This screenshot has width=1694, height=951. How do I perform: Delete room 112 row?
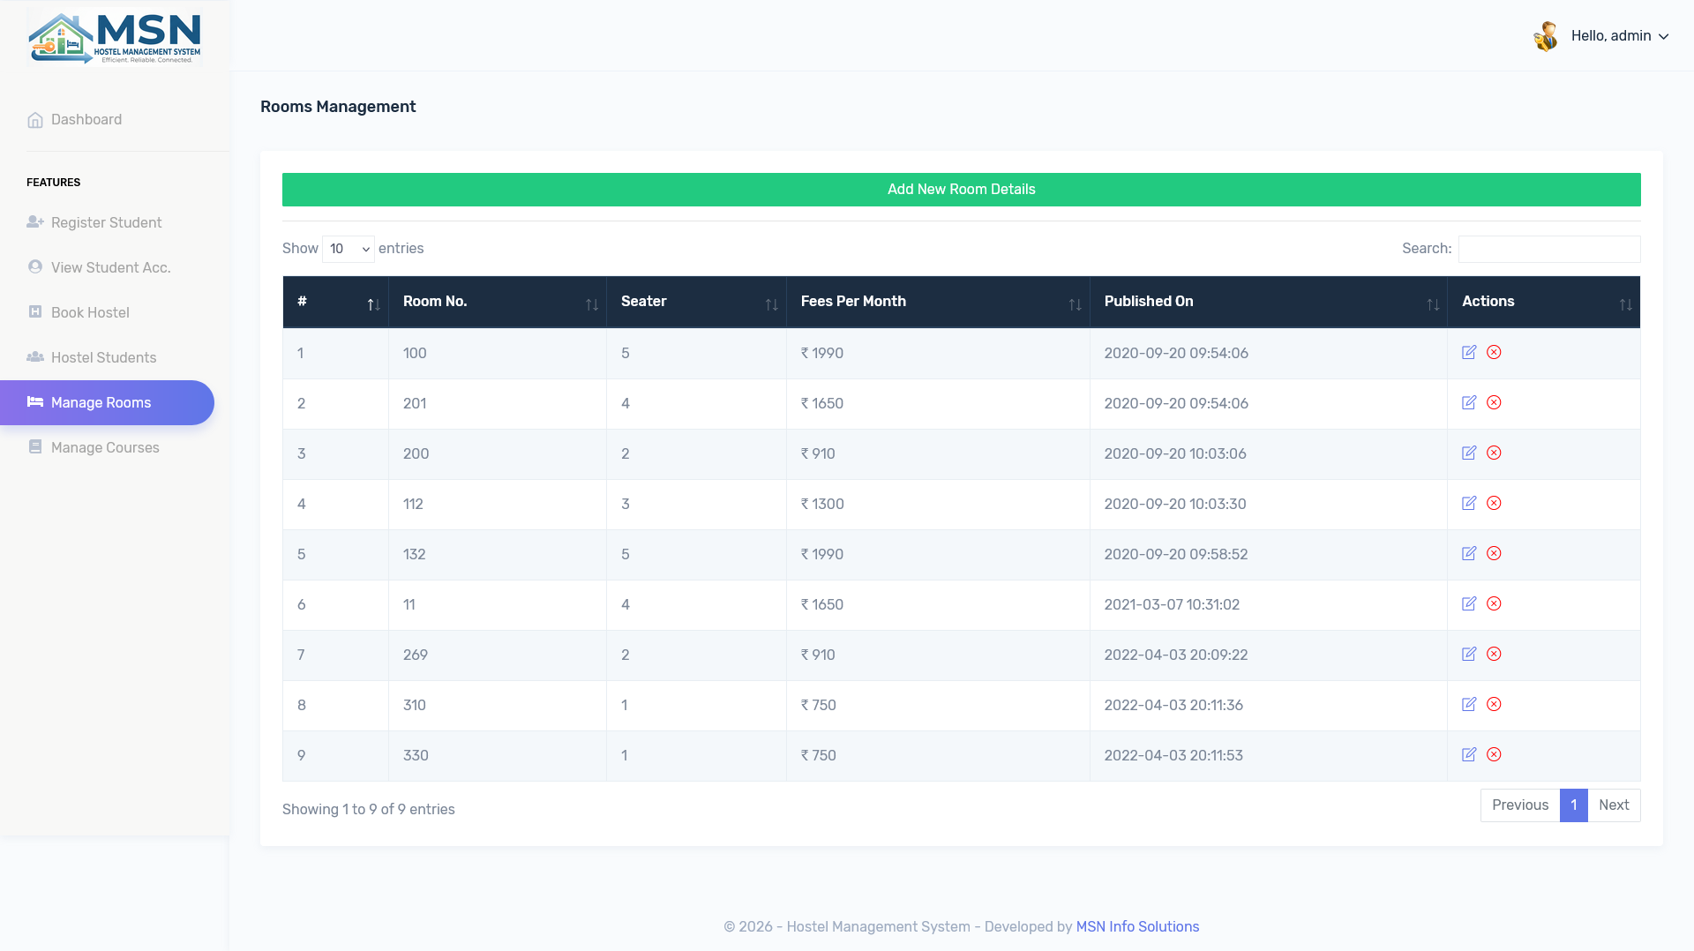[1494, 503]
